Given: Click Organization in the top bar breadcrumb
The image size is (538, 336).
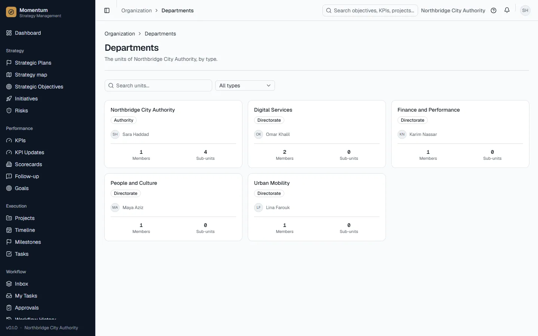Looking at the screenshot, I should pos(136,10).
